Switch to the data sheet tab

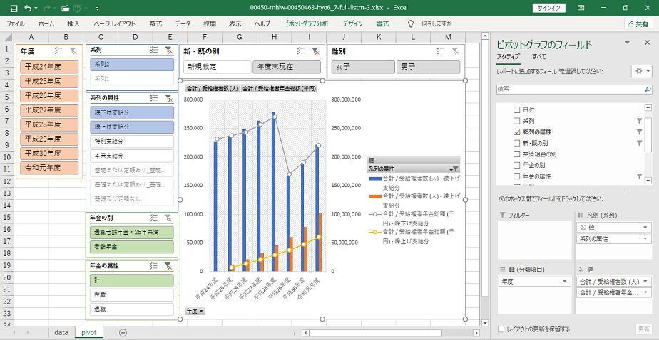pos(61,332)
